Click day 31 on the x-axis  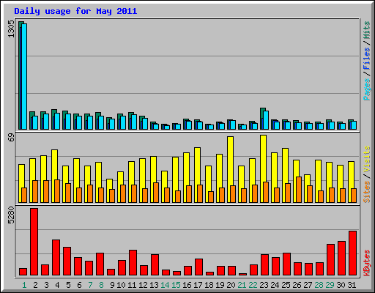click(352, 285)
